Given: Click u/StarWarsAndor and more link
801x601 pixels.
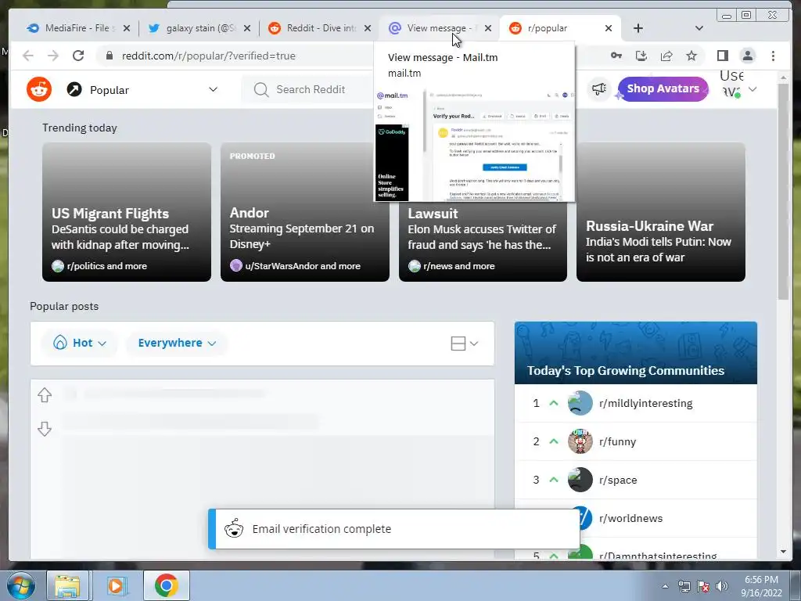Looking at the screenshot, I should (303, 266).
